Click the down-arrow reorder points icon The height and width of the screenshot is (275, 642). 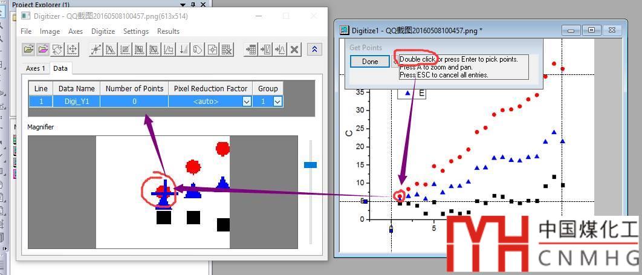(183, 50)
